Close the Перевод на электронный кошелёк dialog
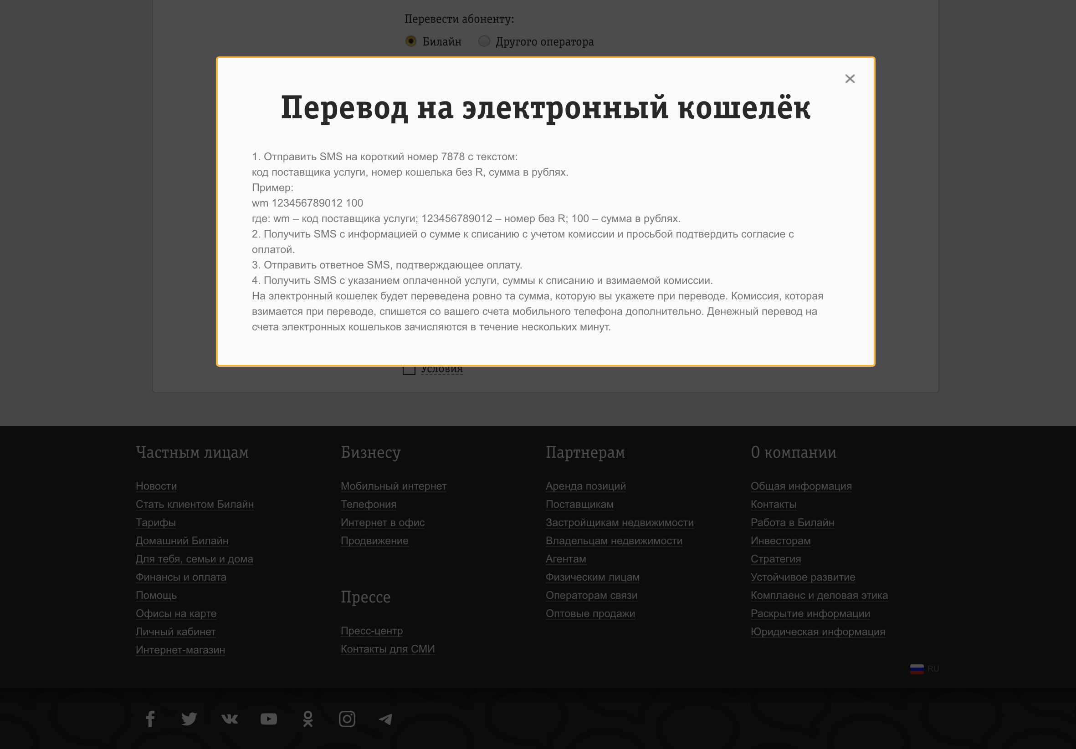The height and width of the screenshot is (749, 1076). tap(850, 79)
